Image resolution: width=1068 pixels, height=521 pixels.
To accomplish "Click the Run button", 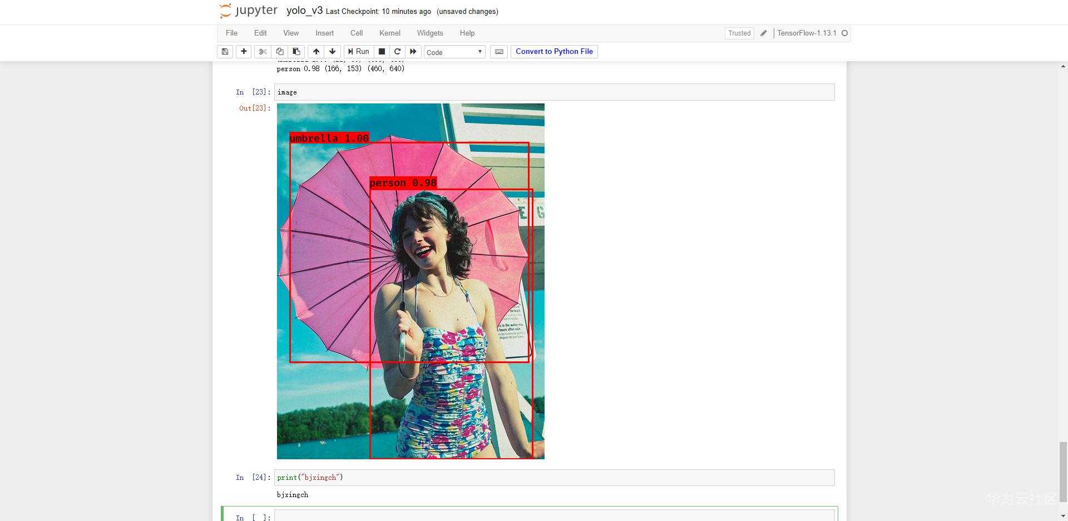I will 358,52.
